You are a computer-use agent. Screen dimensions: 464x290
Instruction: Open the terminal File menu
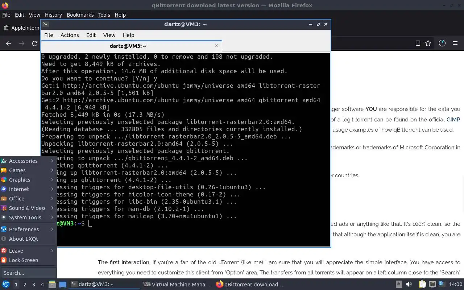coord(49,35)
